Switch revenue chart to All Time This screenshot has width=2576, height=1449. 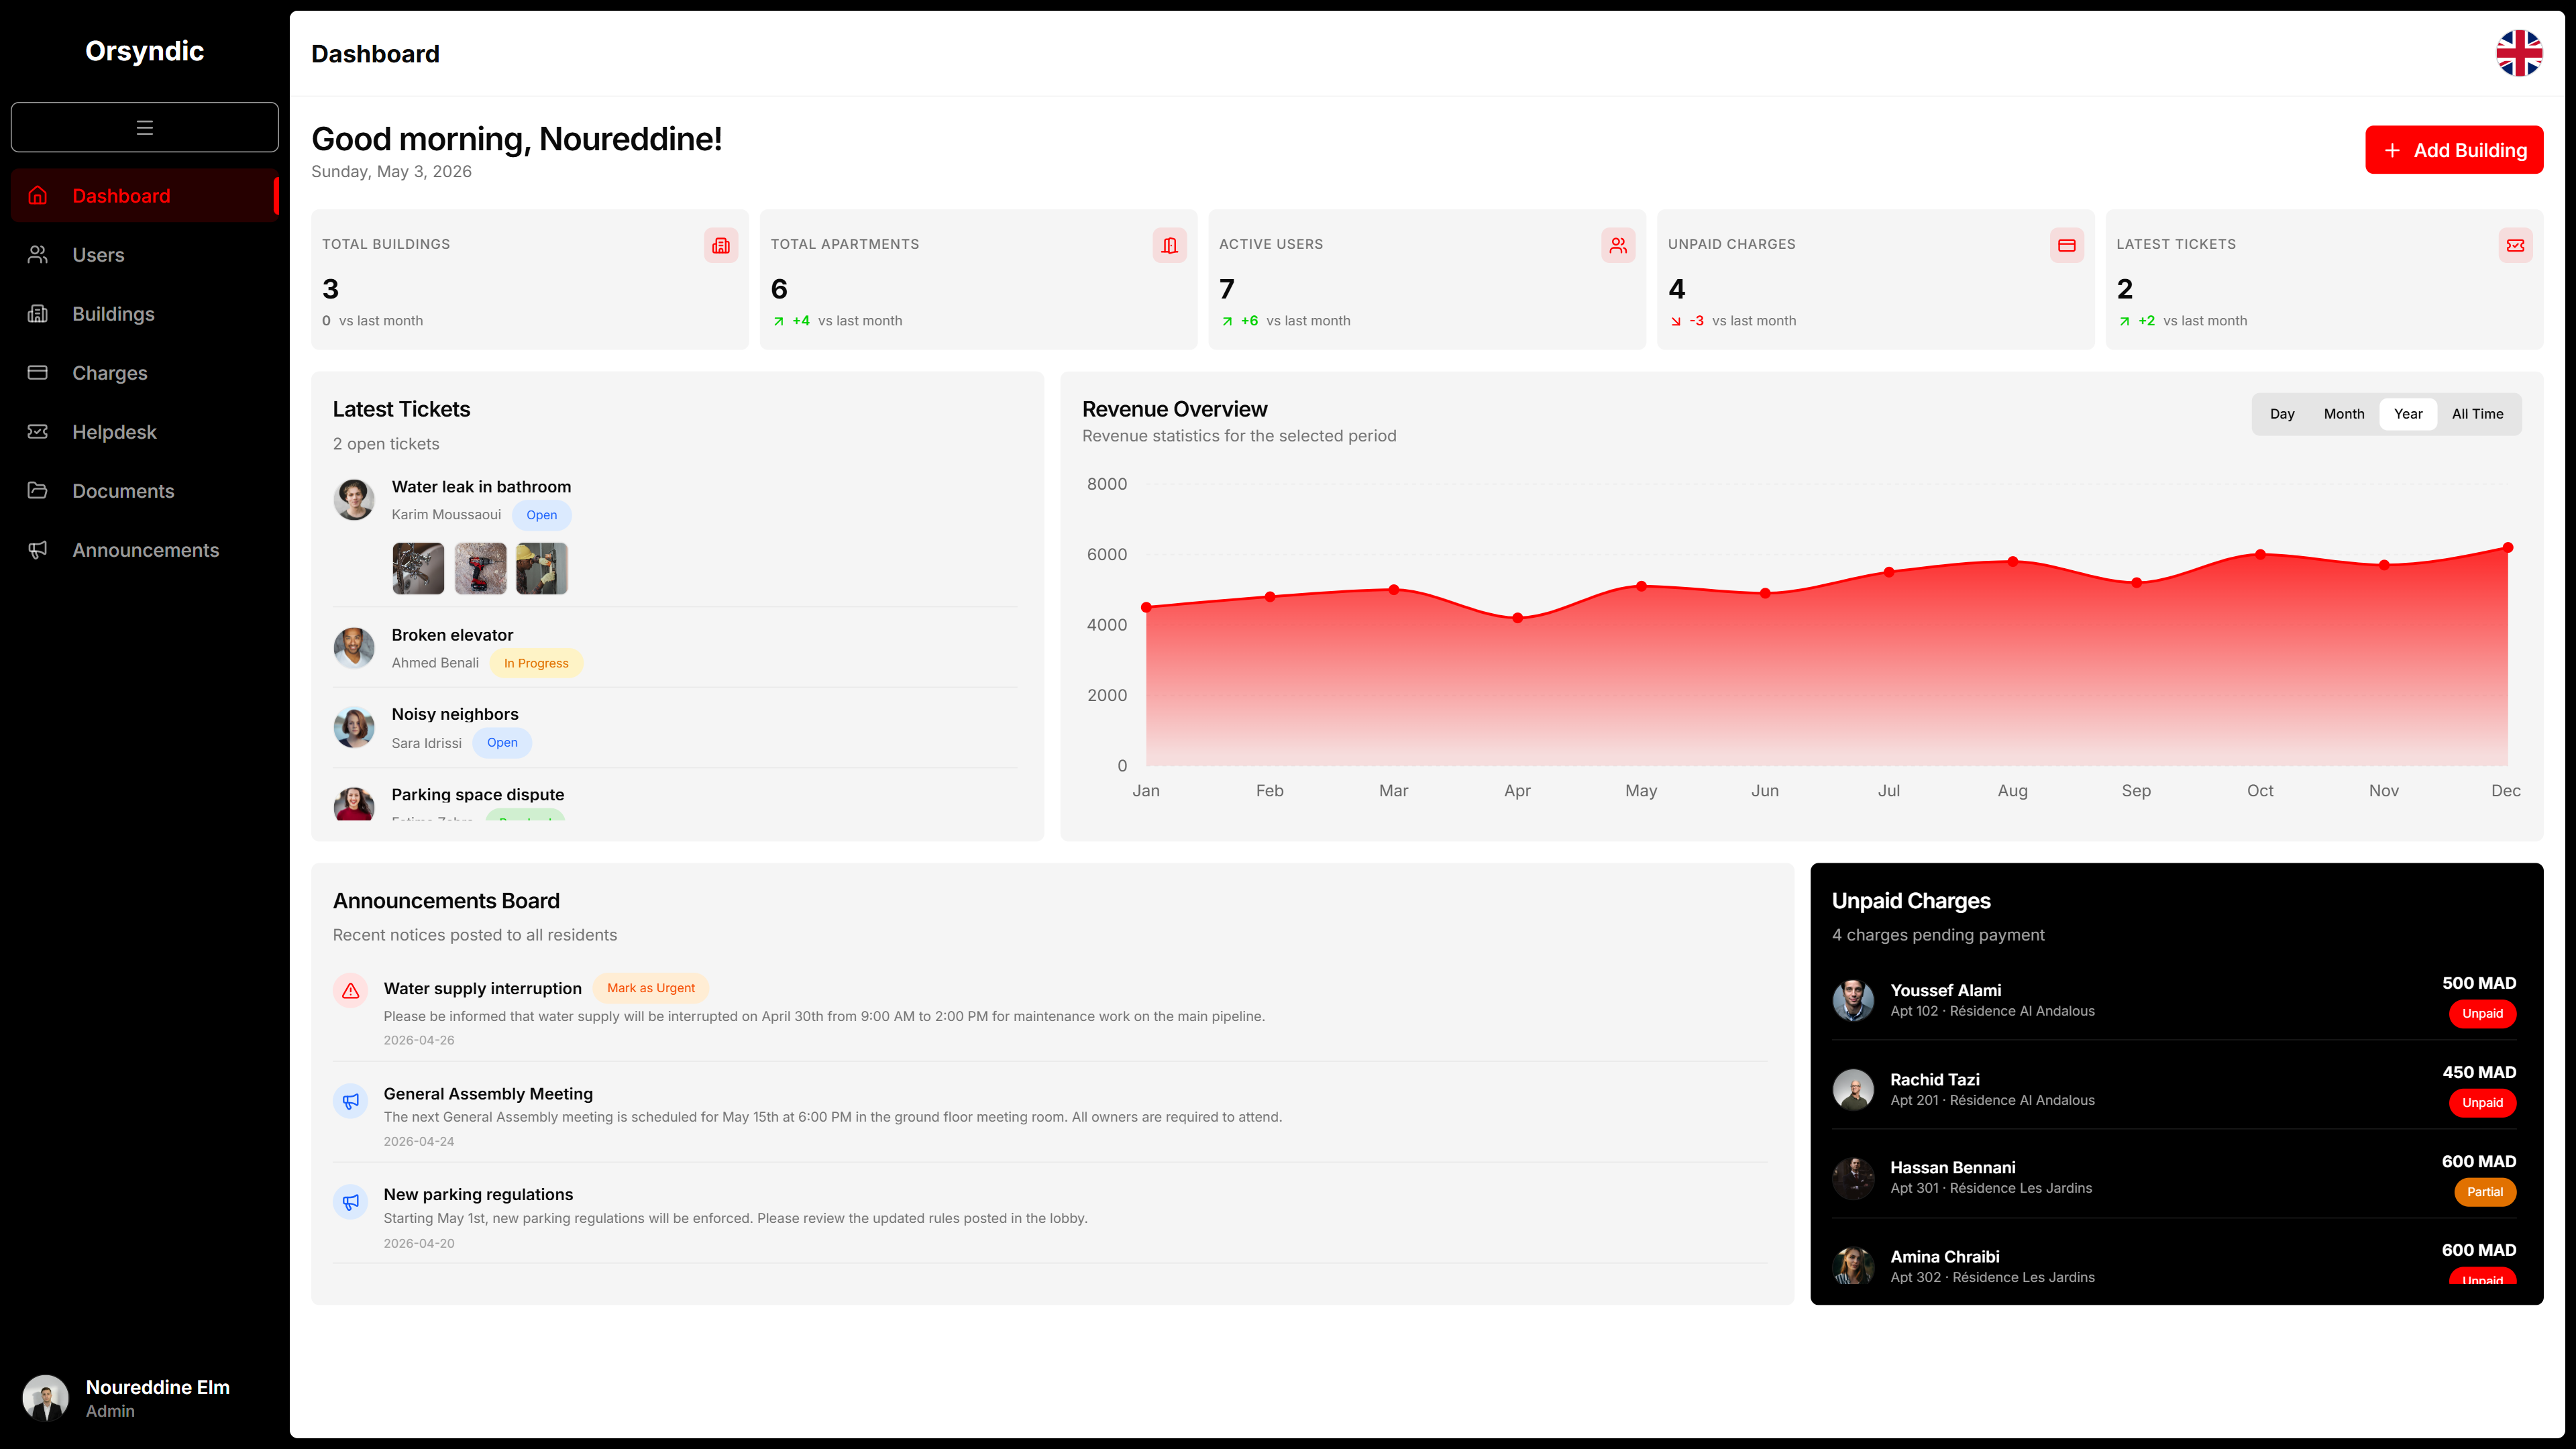point(2477,414)
